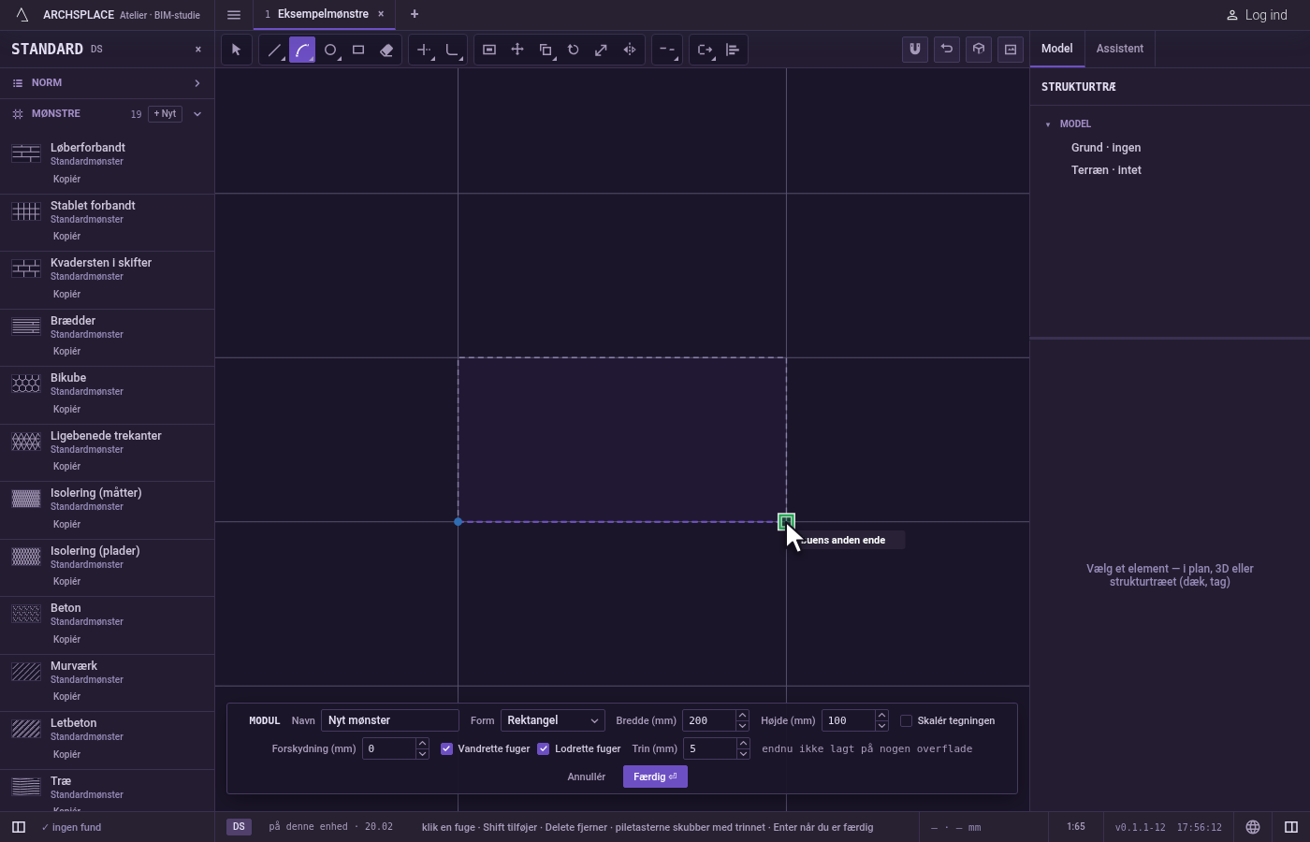Select the arrow pointer tool
This screenshot has width=1310, height=842.
236,50
